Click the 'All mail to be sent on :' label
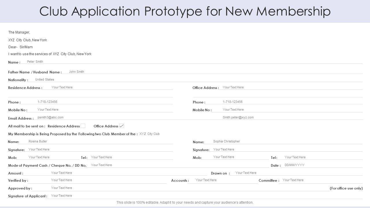The height and width of the screenshot is (208, 370). (27, 126)
